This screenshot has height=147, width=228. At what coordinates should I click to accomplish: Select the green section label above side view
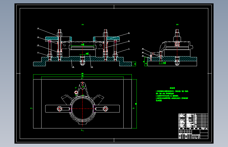point(177,25)
